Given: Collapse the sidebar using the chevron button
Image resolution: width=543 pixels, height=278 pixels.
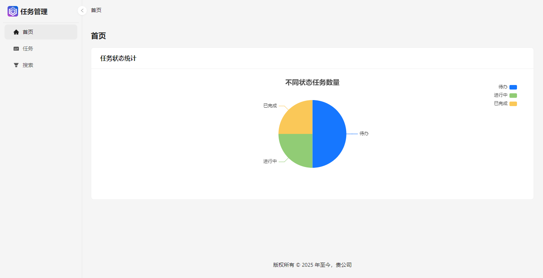Looking at the screenshot, I should [x=82, y=11].
